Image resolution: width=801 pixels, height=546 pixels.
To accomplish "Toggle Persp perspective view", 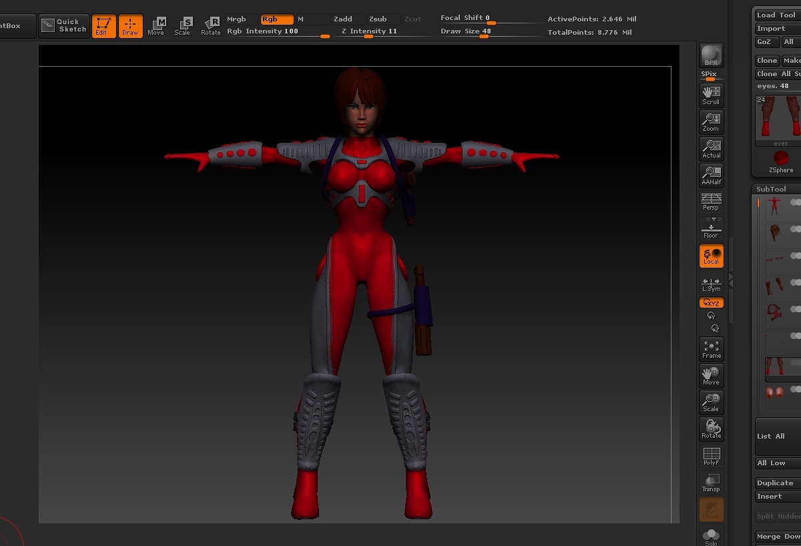I will pos(711,202).
